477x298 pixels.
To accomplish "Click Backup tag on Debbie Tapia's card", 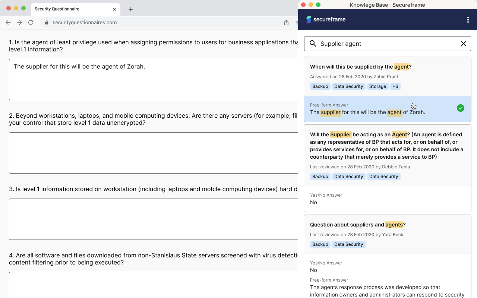I will coord(320,177).
